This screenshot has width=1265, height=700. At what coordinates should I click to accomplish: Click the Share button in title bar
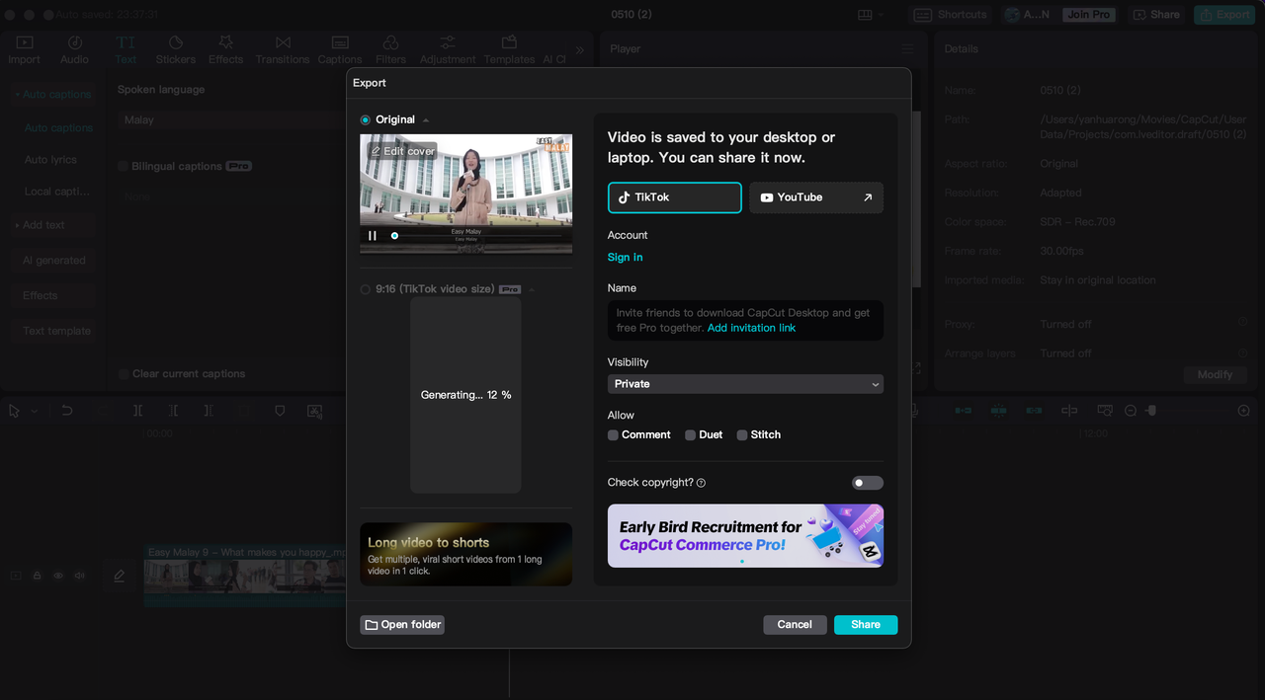point(1155,15)
